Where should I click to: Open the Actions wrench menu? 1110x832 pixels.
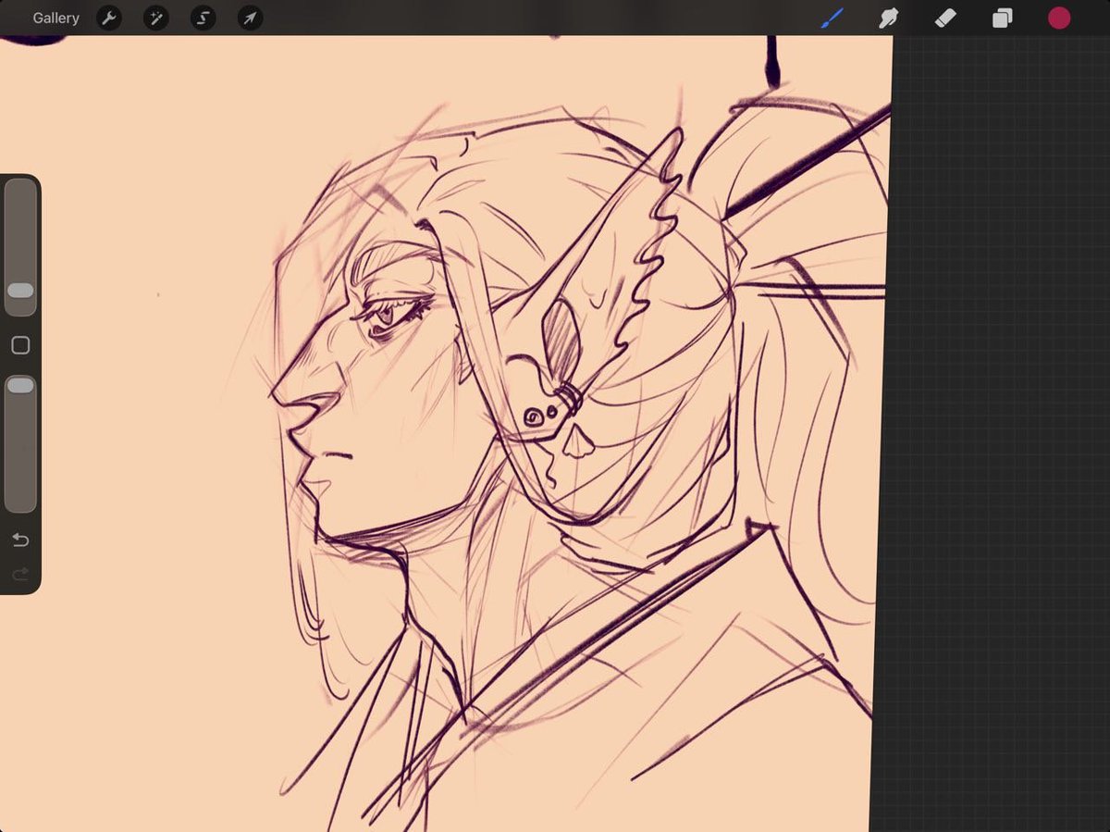pyautogui.click(x=109, y=18)
